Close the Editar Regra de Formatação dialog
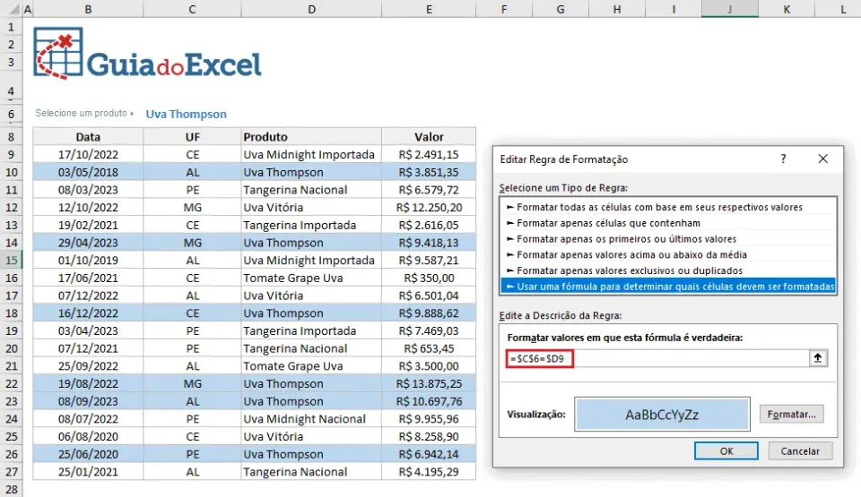This screenshot has height=497, width=861. click(822, 159)
